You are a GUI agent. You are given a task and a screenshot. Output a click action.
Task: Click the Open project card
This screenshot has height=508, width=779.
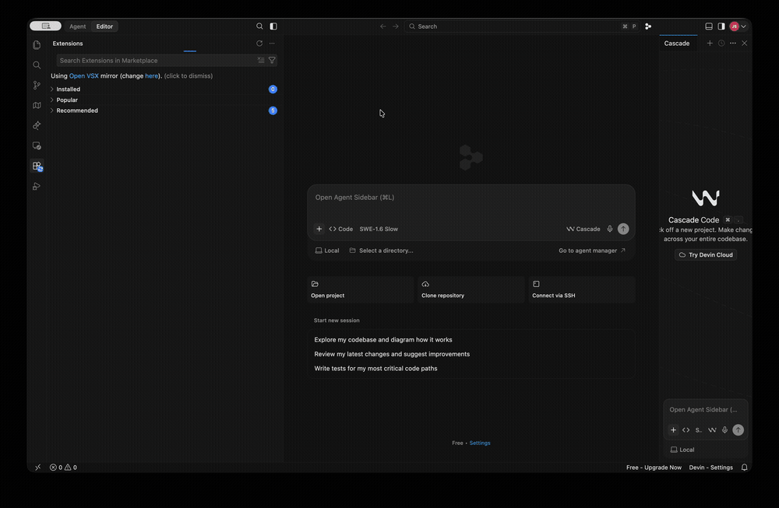[360, 289]
